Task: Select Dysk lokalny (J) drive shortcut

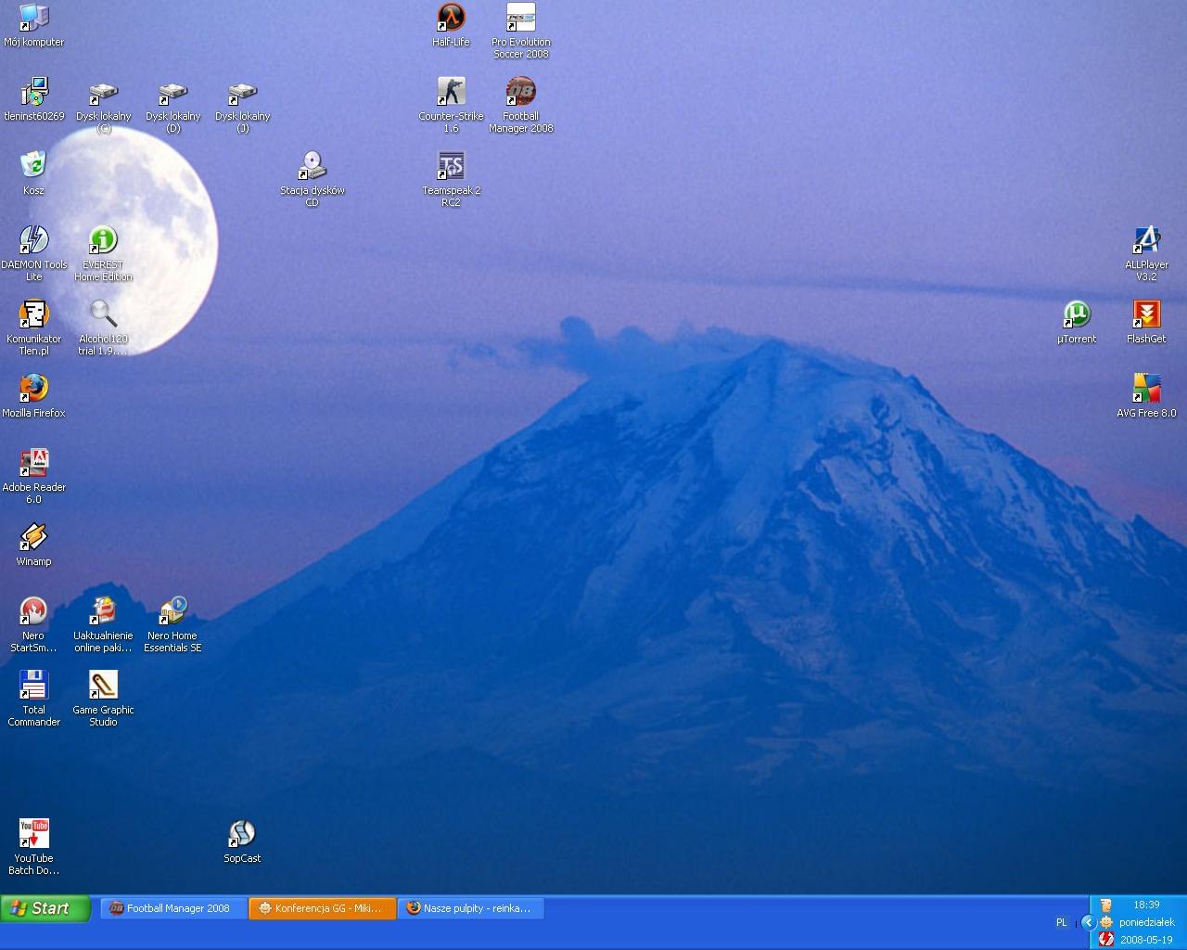Action: (242, 106)
